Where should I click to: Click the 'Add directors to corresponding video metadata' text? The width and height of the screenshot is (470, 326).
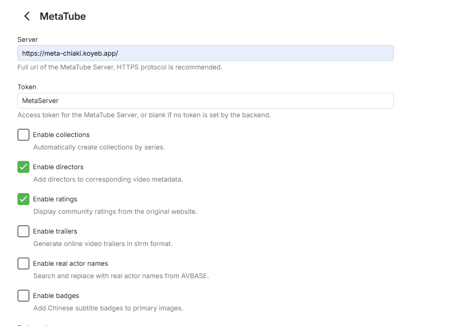click(108, 179)
